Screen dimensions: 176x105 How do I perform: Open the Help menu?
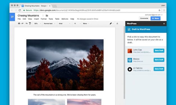point(72,19)
